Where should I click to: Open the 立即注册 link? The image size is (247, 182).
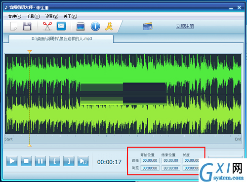pos(185,26)
